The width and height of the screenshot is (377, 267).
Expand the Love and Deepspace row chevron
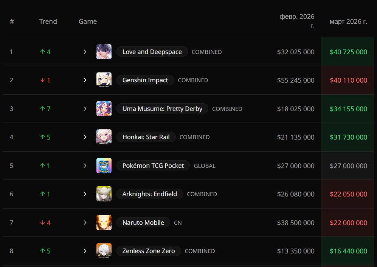coord(85,52)
